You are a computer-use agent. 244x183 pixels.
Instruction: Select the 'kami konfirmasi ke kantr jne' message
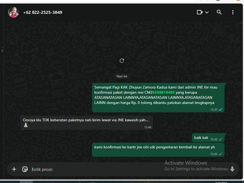158,150
